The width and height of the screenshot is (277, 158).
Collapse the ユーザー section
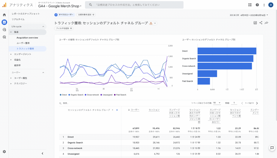(x=43, y=73)
